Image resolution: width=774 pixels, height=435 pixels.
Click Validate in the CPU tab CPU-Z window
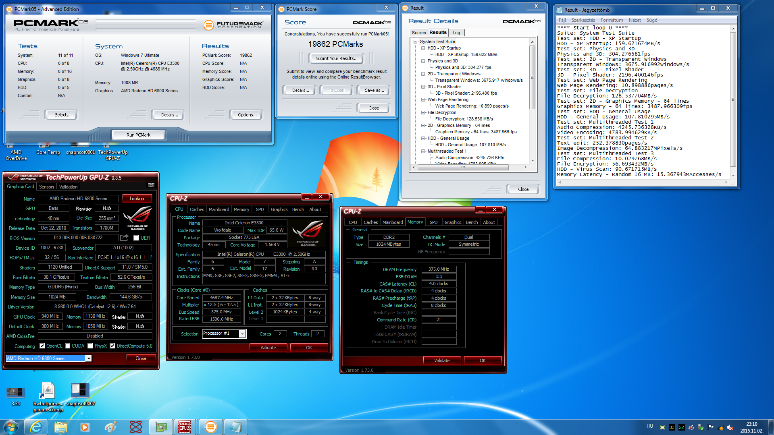[268, 348]
